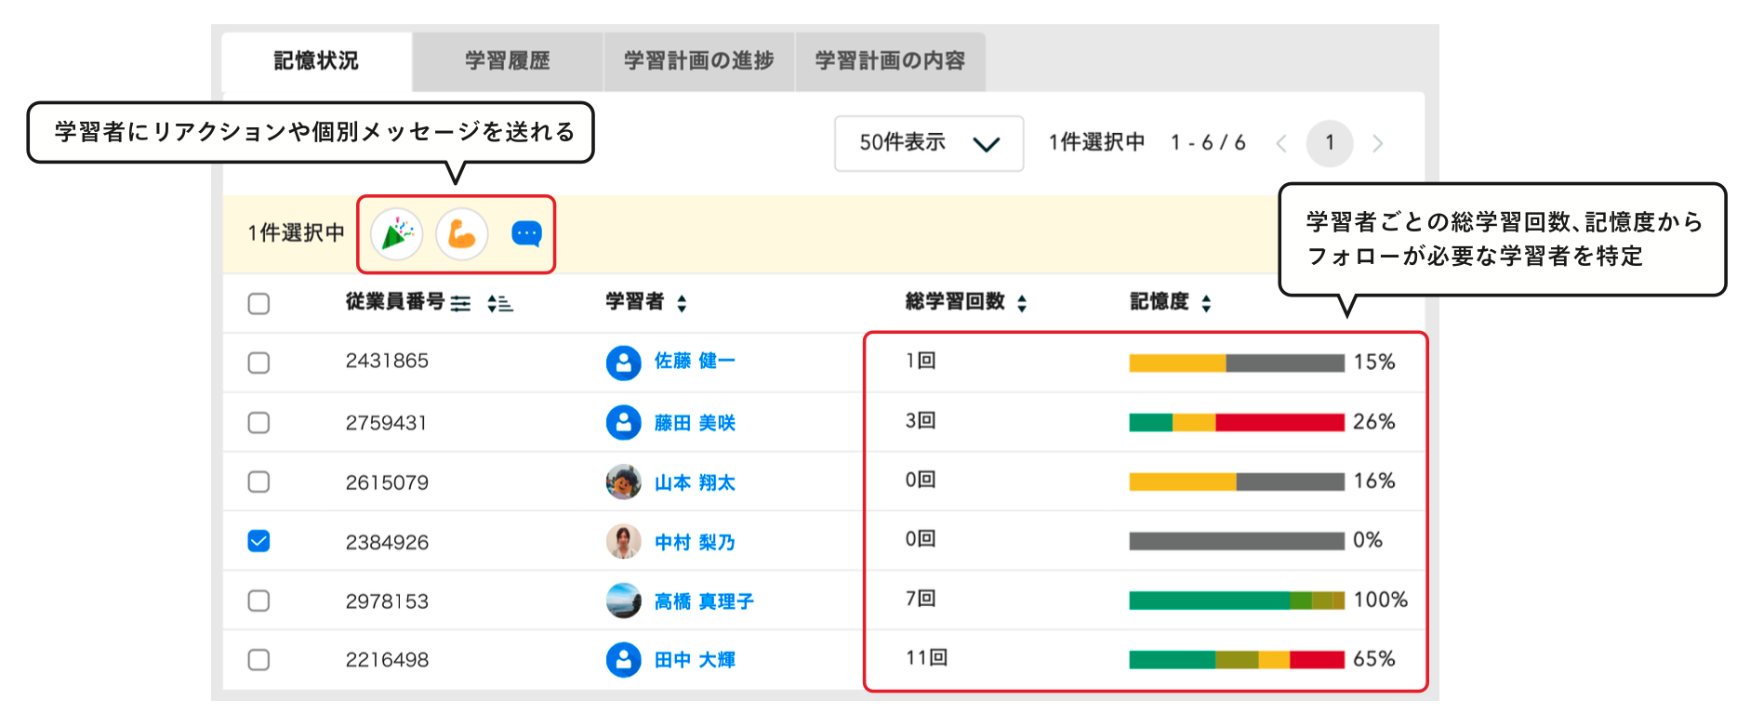Viewport: 1750px width, 726px height.
Task: Click 藤田 美咲's avatar icon
Action: pyautogui.click(x=623, y=422)
